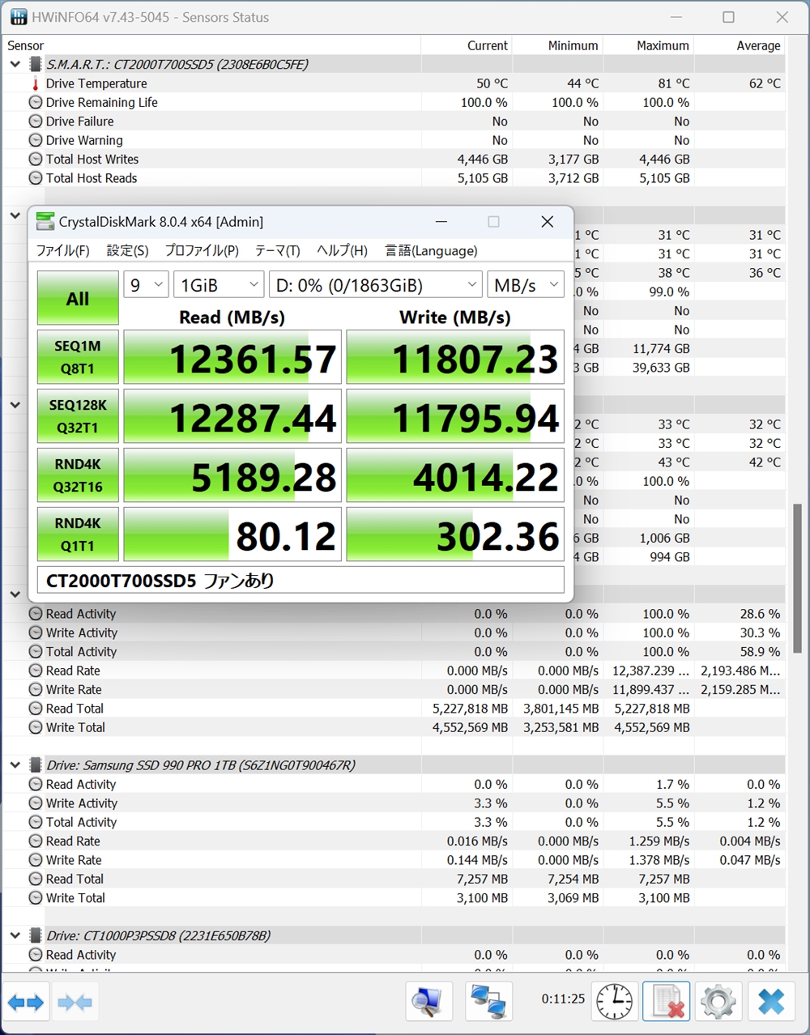
Task: Run all benchmarks with All button
Action: (78, 298)
